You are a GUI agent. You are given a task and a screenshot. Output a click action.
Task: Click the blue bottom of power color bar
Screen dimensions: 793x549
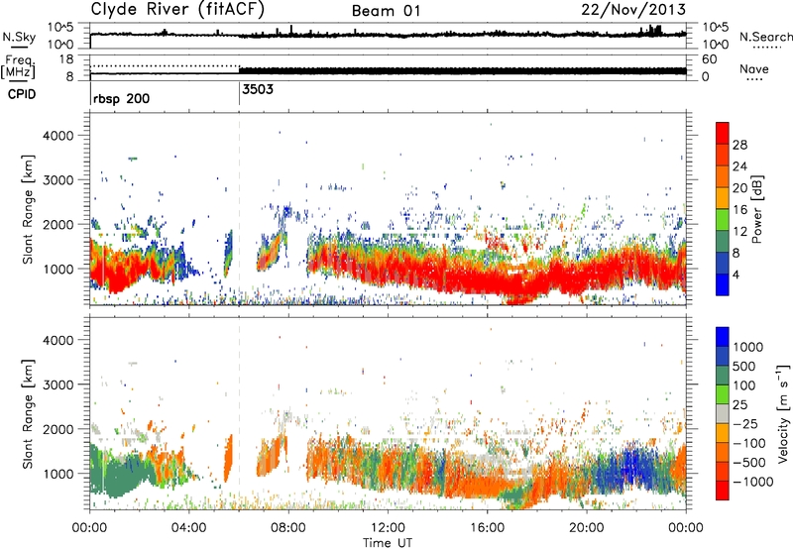723,286
